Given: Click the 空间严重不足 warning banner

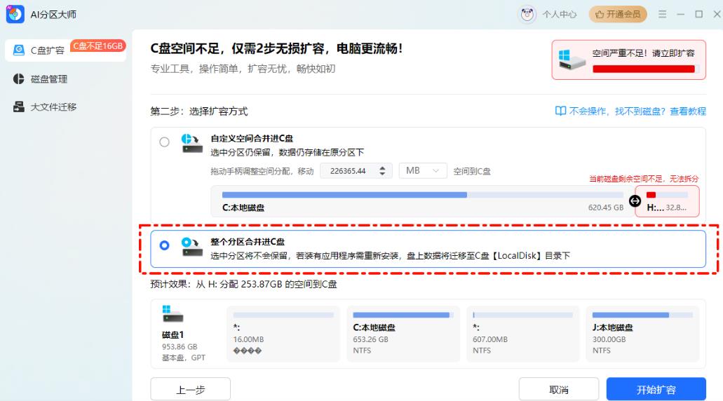Looking at the screenshot, I should (x=628, y=60).
